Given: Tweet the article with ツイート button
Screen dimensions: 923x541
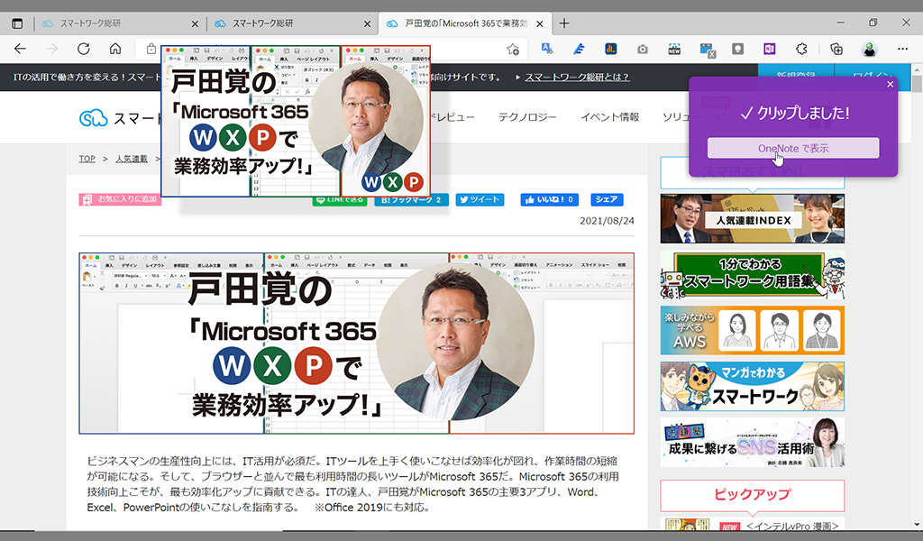Looking at the screenshot, I should tap(480, 200).
